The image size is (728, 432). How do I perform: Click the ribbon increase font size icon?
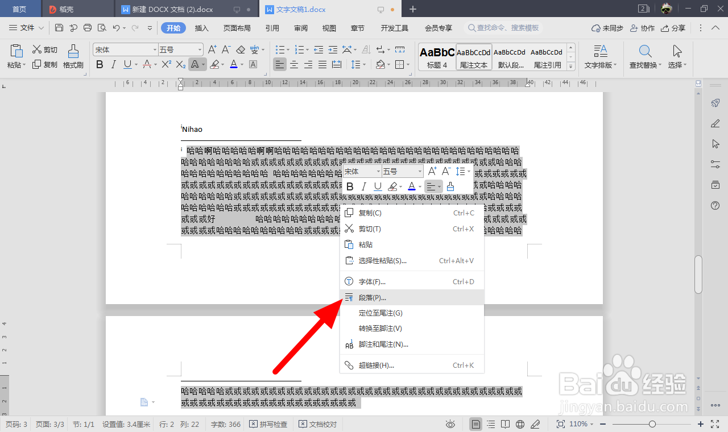[212, 49]
